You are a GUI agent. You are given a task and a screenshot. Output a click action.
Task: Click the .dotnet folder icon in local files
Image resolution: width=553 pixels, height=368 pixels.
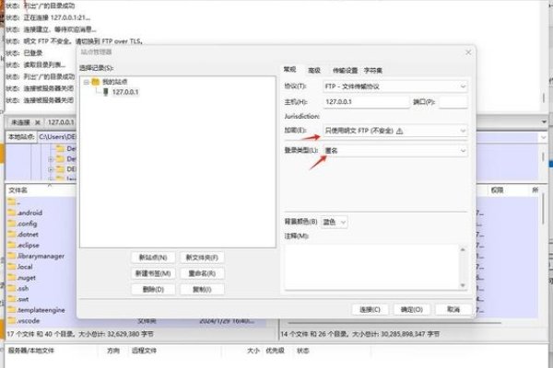pyautogui.click(x=12, y=234)
